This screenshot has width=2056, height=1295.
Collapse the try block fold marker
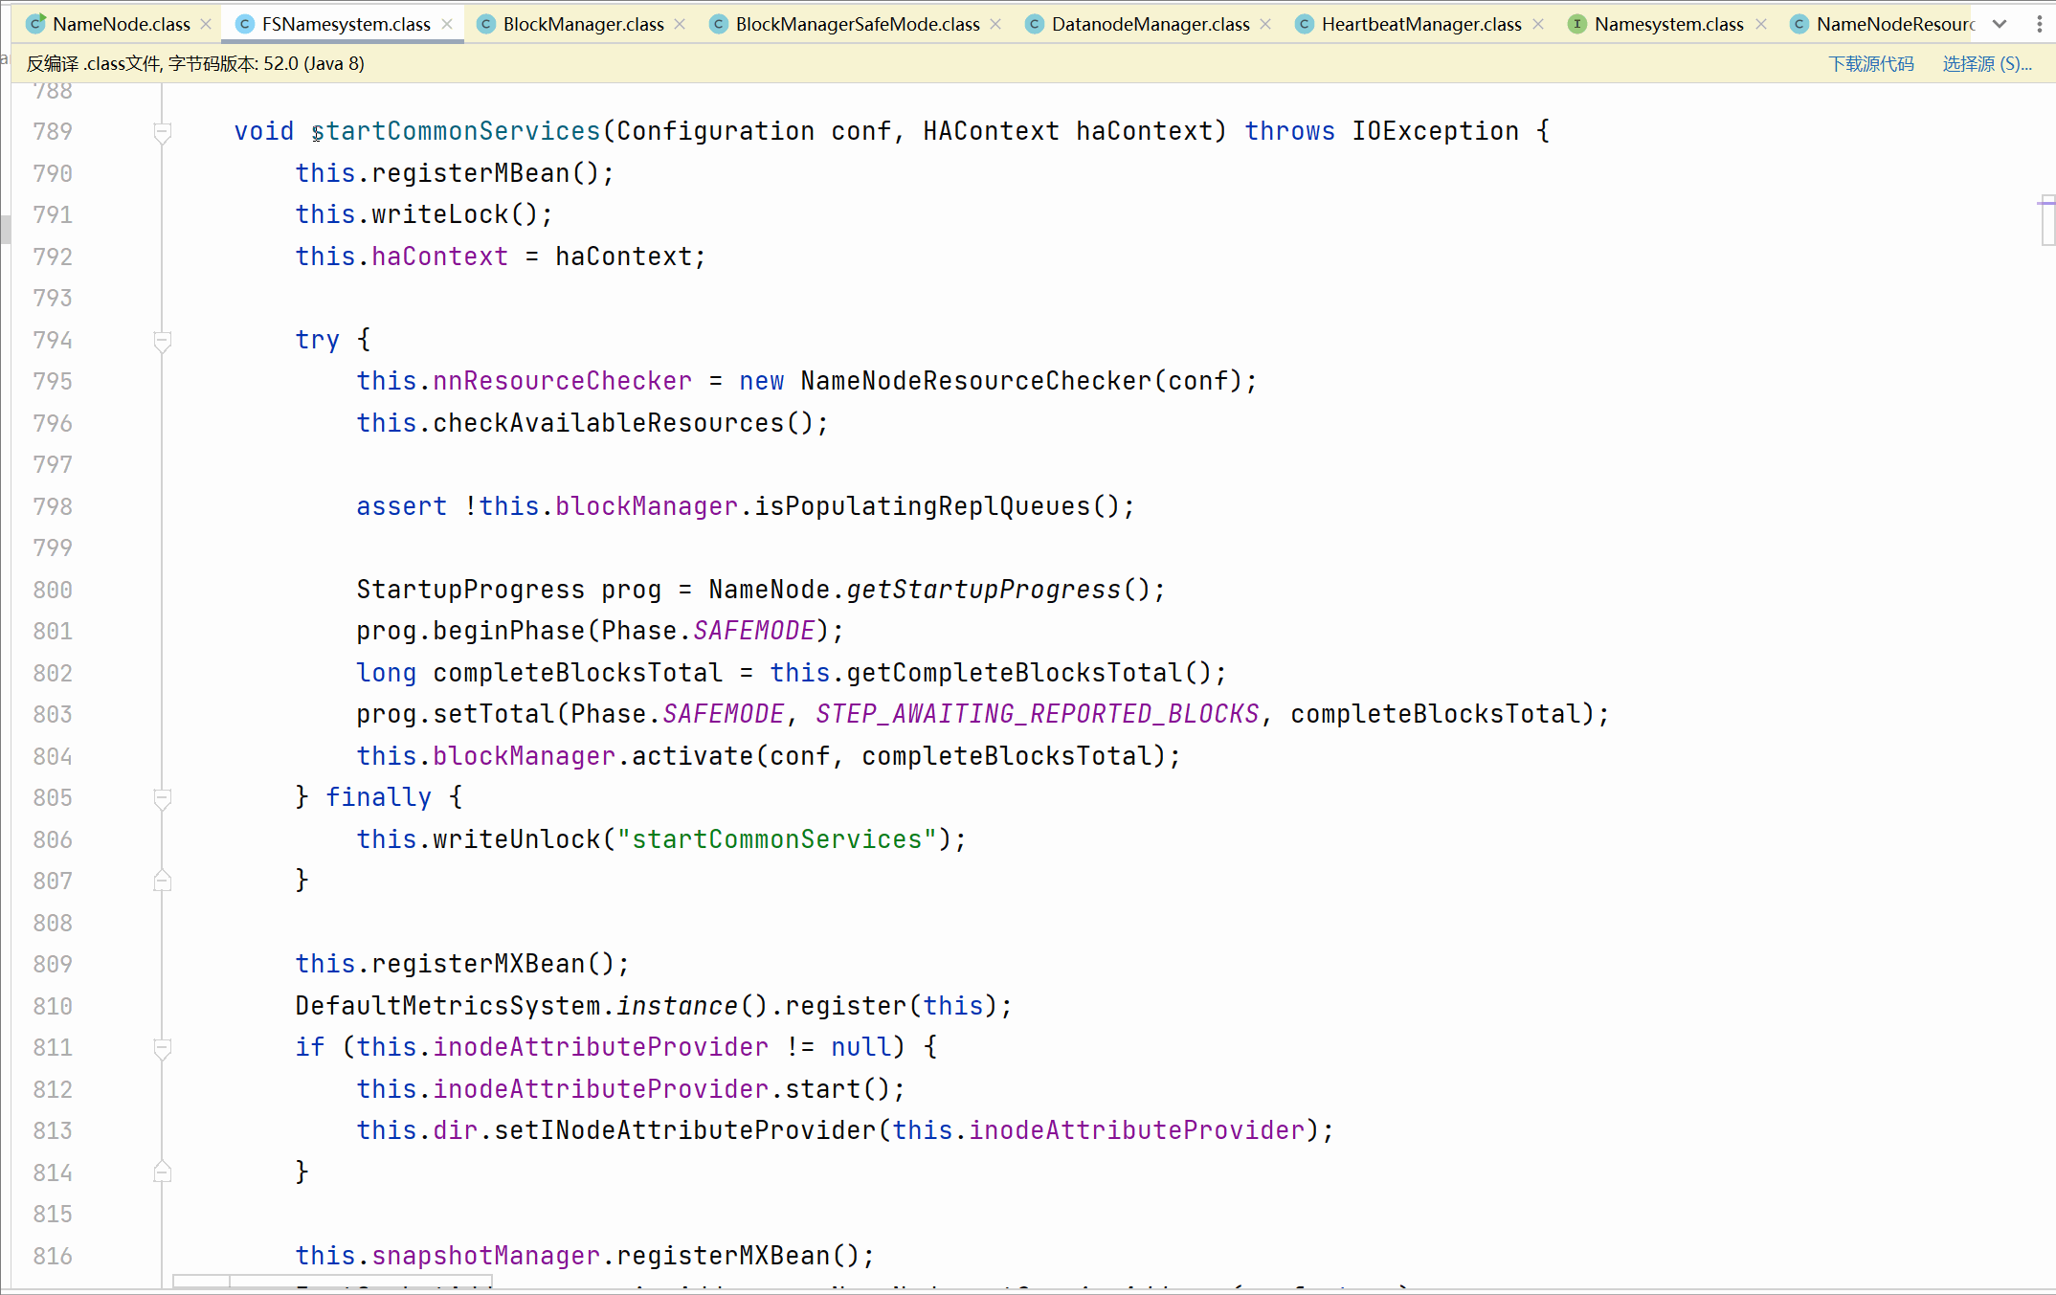click(x=163, y=340)
